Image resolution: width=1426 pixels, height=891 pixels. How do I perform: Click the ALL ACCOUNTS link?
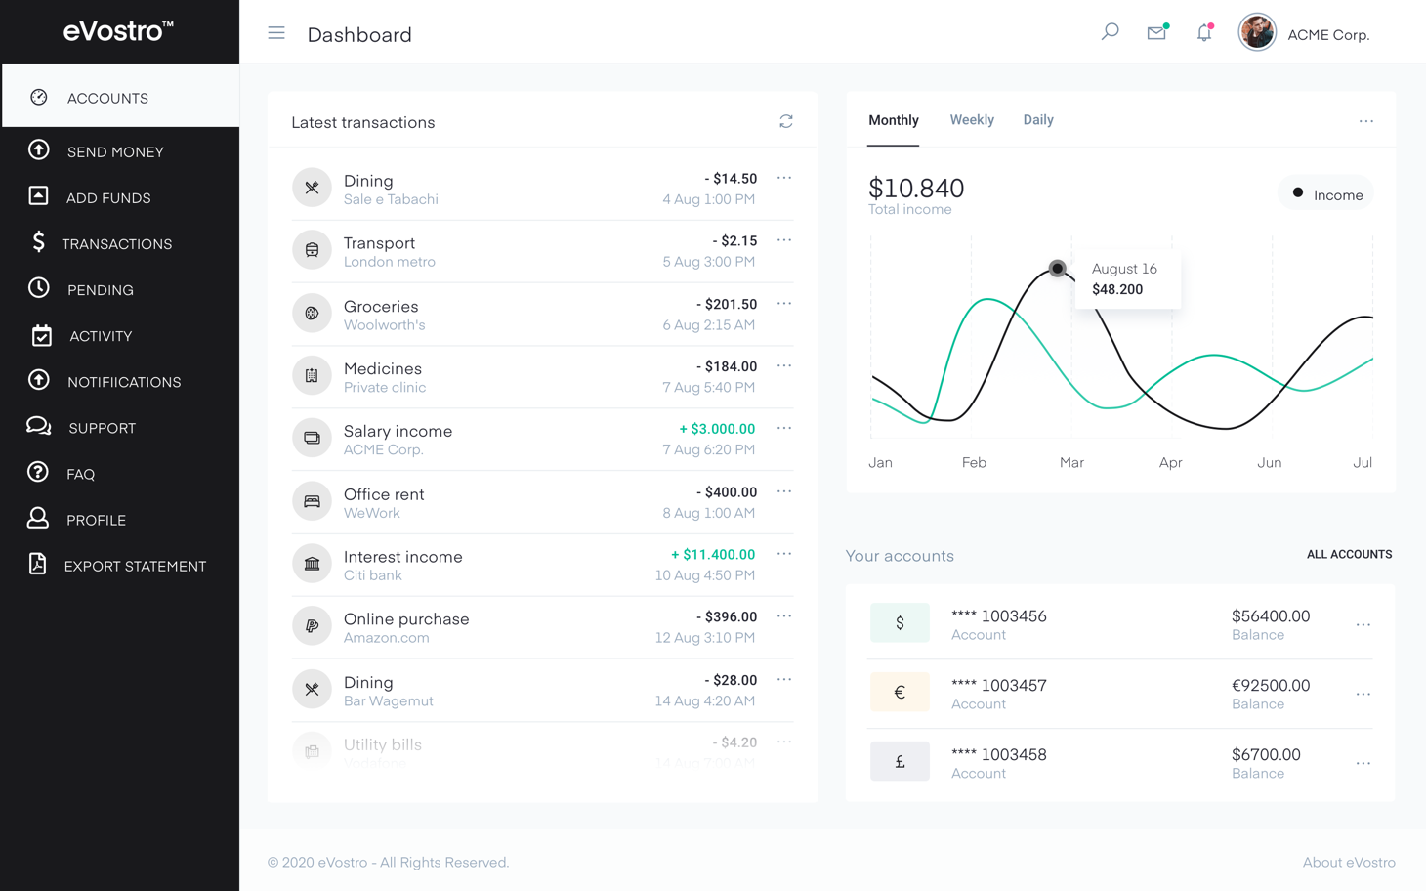1349,555
